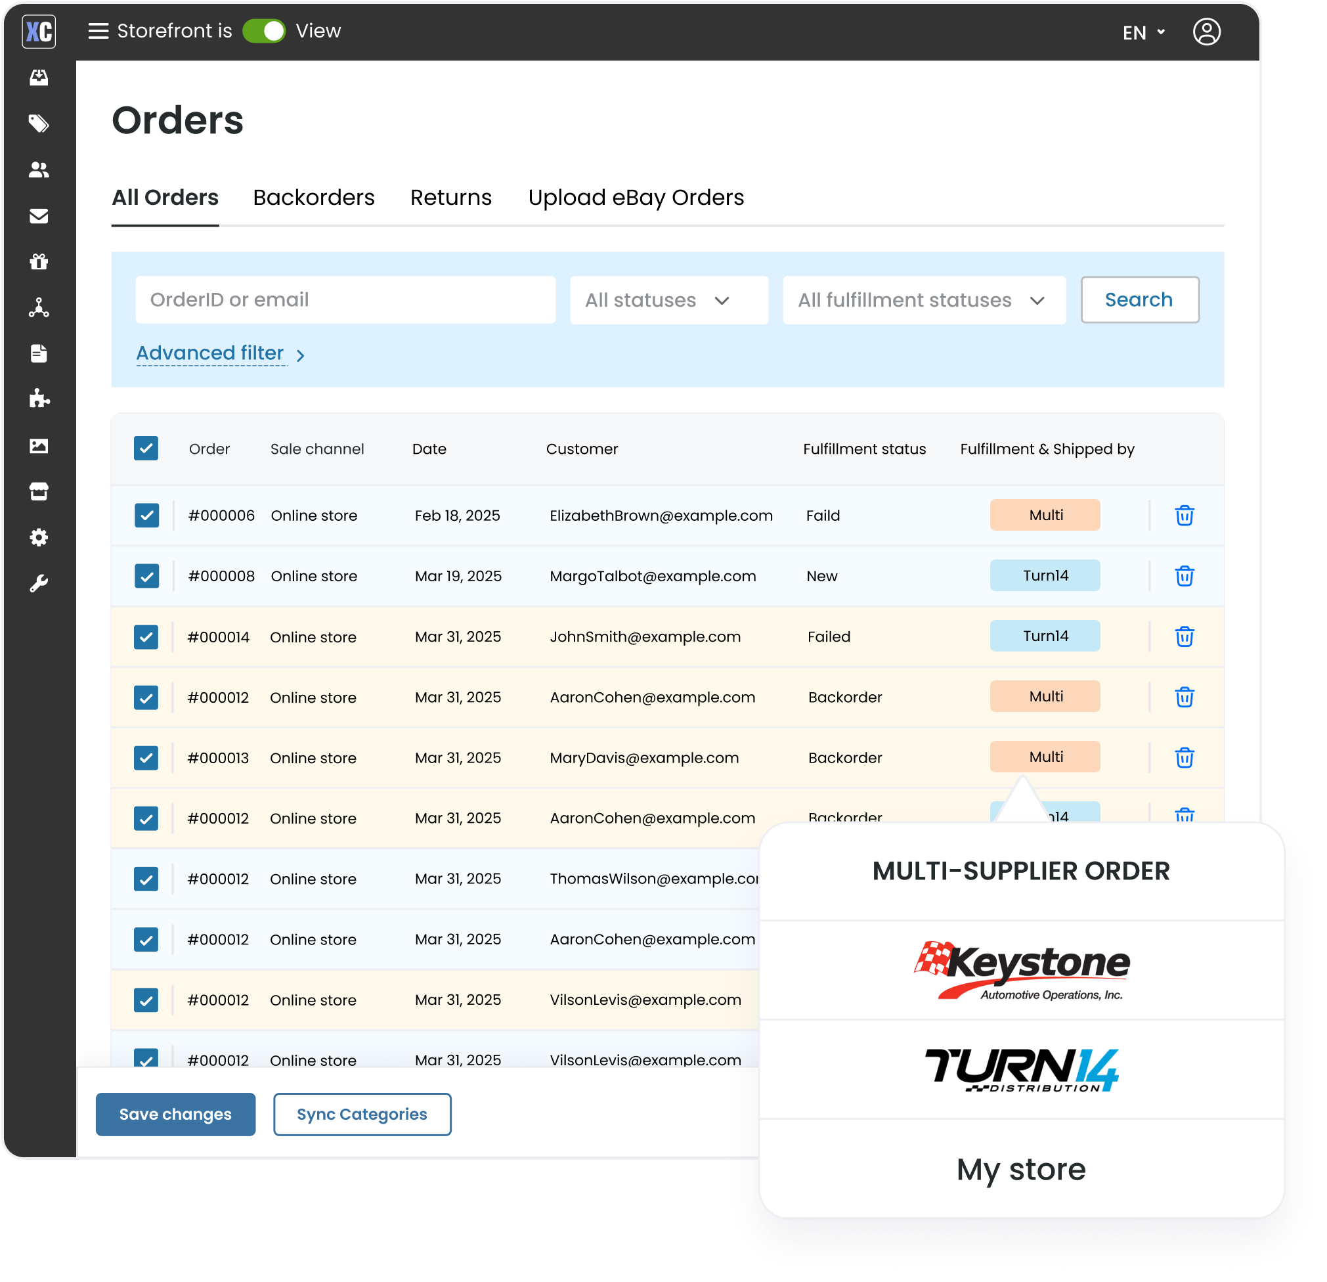Open the Upload eBay Orders tab
The image size is (1327, 1282).
[636, 198]
